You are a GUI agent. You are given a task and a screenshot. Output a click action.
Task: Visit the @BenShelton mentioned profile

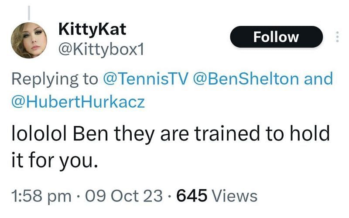246,79
